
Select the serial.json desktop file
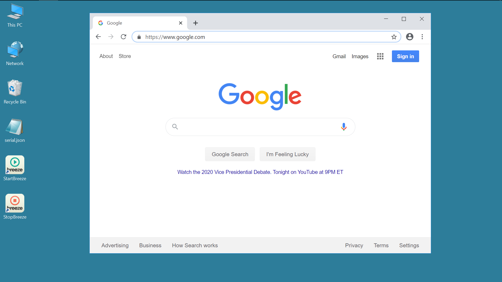15,130
